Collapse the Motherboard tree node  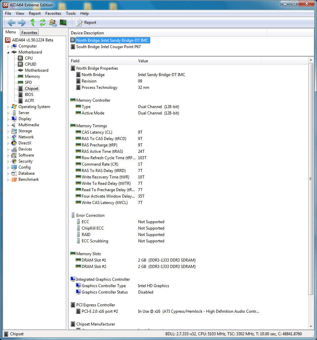[8, 53]
